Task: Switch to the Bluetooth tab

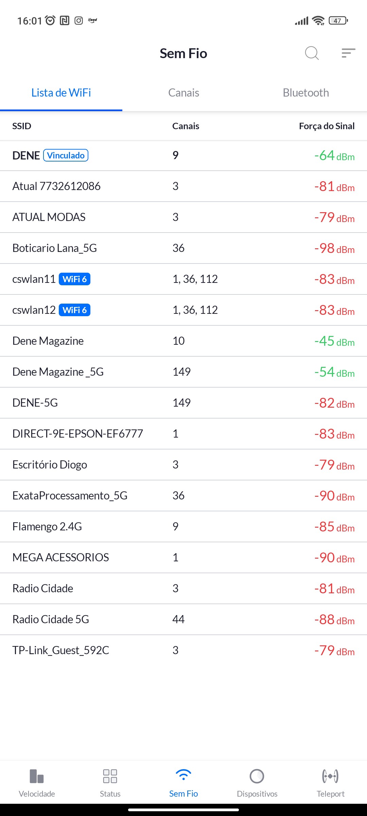Action: [306, 93]
